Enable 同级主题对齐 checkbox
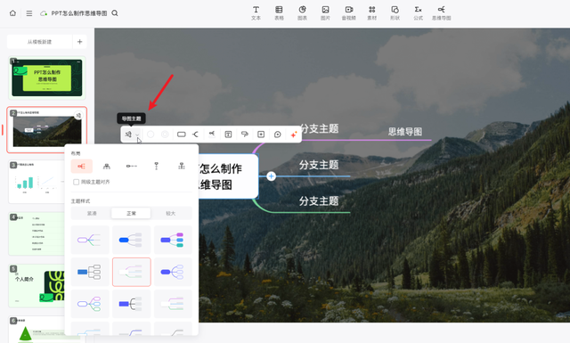 pyautogui.click(x=76, y=182)
